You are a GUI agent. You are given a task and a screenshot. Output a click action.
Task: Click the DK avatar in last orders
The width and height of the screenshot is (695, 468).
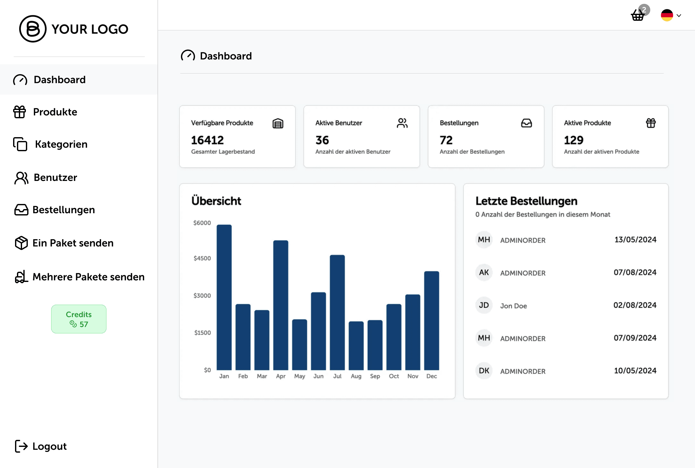(484, 371)
